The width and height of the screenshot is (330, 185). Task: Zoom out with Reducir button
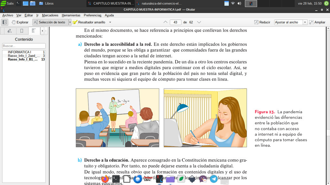262,22
